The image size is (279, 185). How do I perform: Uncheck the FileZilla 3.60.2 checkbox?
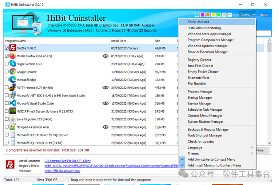pyautogui.click(x=7, y=48)
